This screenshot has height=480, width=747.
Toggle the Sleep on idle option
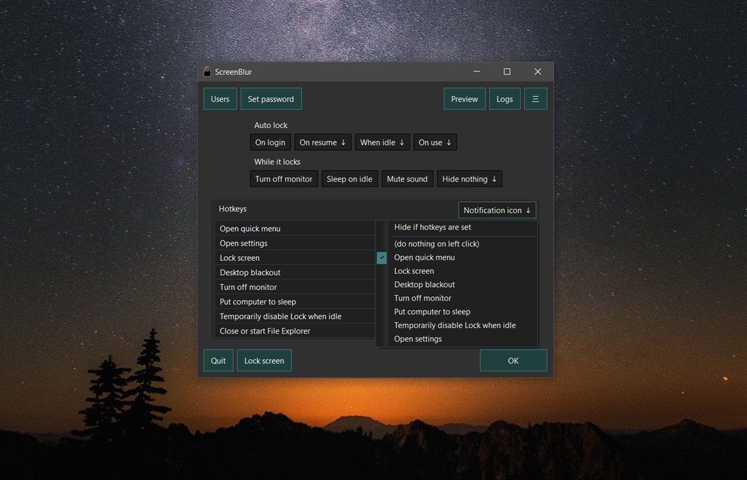pyautogui.click(x=349, y=179)
